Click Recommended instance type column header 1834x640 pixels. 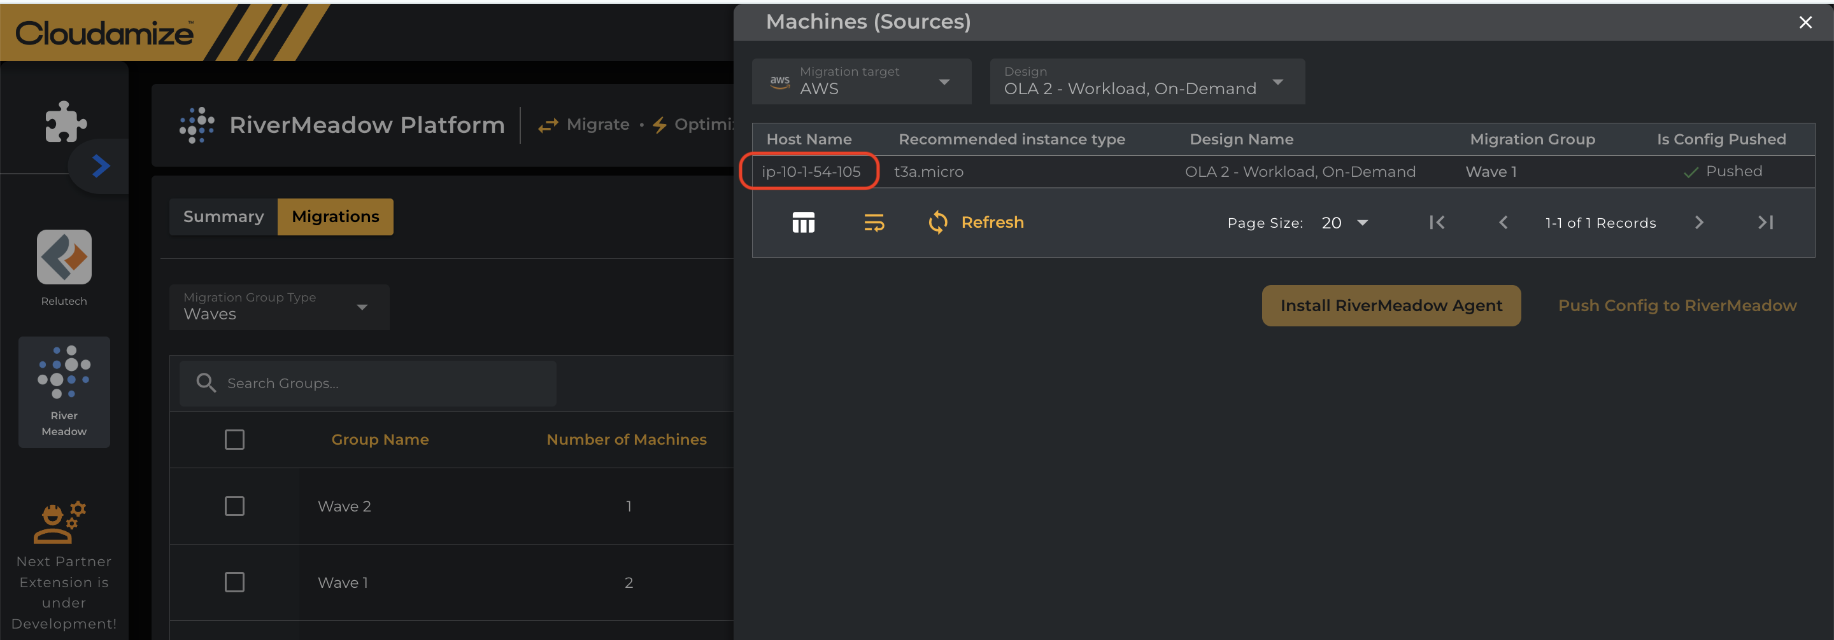pyautogui.click(x=1012, y=139)
